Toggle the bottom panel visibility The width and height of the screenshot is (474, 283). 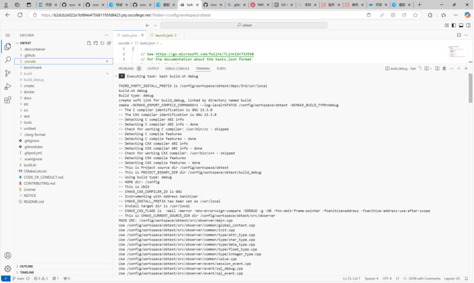(x=461, y=25)
